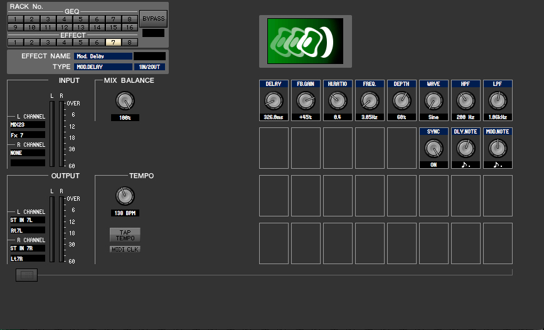Image resolution: width=544 pixels, height=330 pixels.
Task: Click the MIX BALANCE knob
Action: [125, 100]
